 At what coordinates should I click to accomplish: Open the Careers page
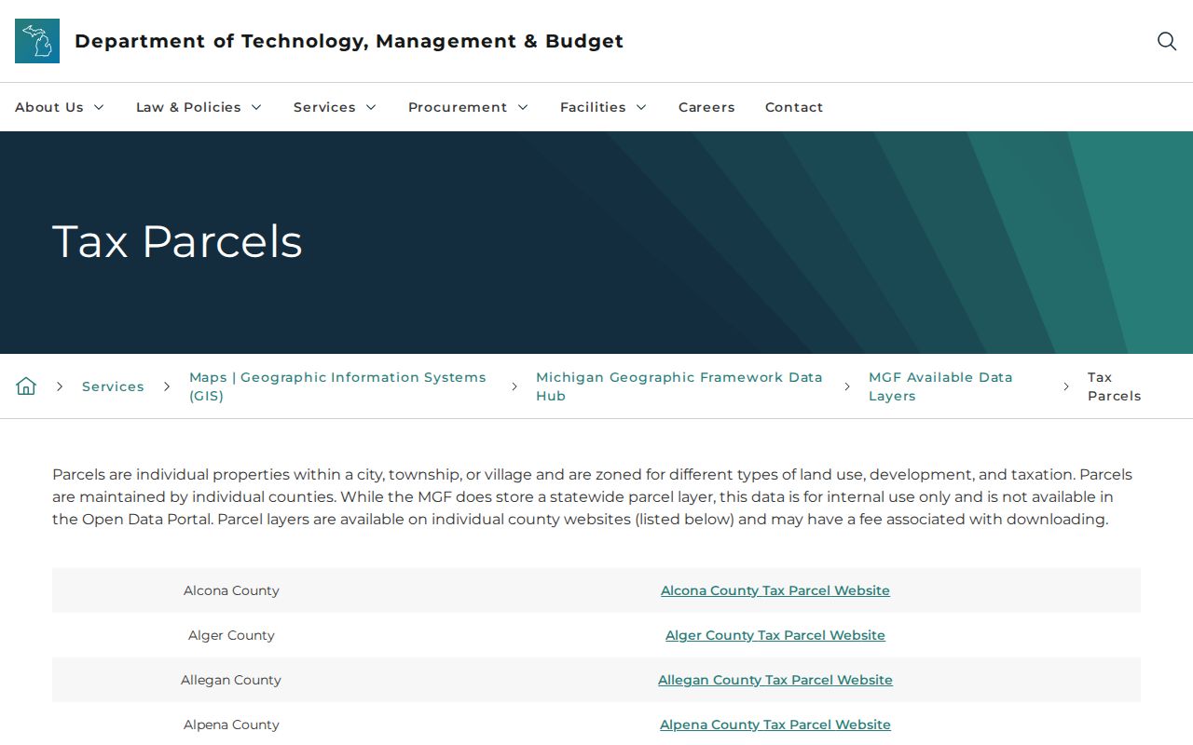pos(706,107)
